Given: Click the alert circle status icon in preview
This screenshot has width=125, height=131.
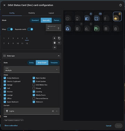Looking at the screenshot, I should coord(68,19).
